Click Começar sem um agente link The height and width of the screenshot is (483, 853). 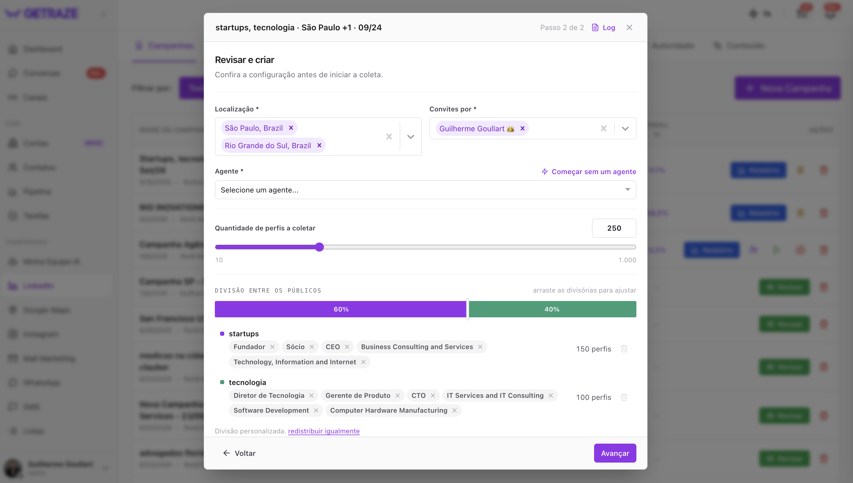pos(589,171)
